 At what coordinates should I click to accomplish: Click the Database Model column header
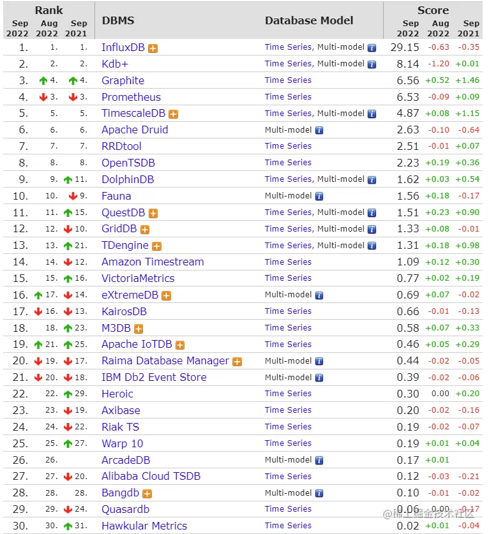coord(309,20)
